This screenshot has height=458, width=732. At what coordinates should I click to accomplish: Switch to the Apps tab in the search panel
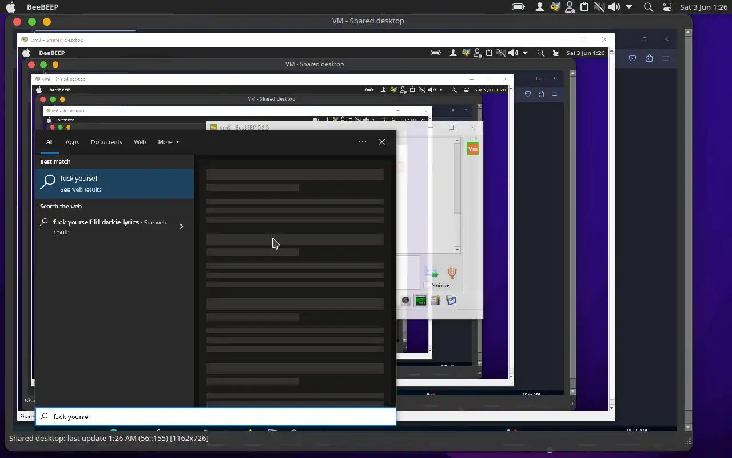pyautogui.click(x=72, y=142)
